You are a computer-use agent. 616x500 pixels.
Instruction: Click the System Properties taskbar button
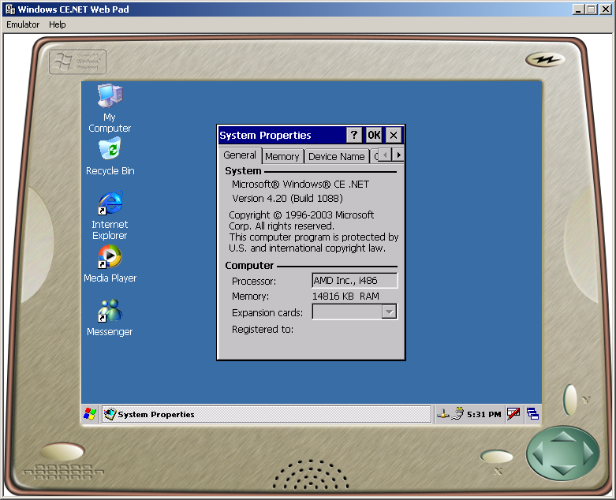click(267, 414)
